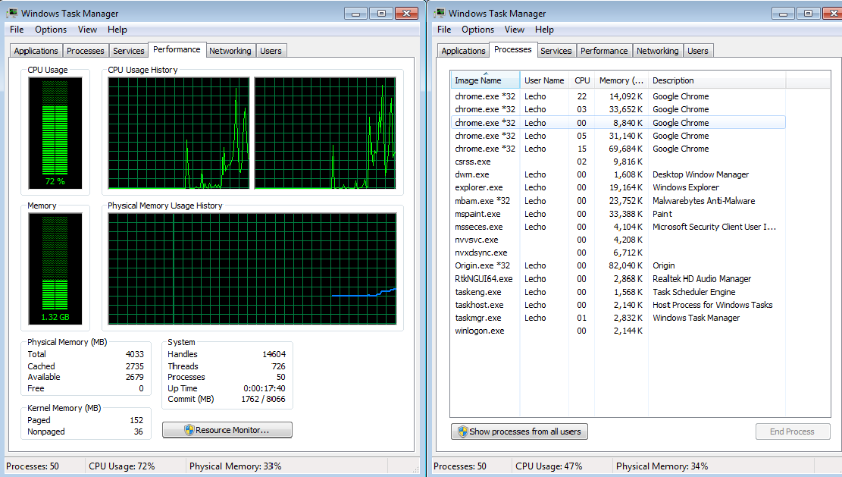Close the left Task Manager window
This screenshot has height=477, width=842.
pyautogui.click(x=406, y=14)
